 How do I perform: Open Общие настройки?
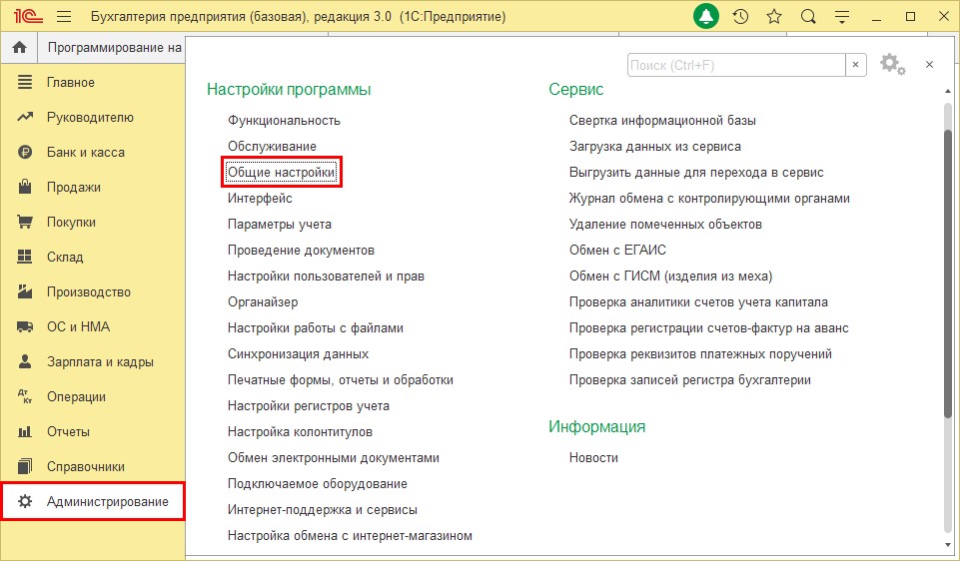pyautogui.click(x=281, y=172)
